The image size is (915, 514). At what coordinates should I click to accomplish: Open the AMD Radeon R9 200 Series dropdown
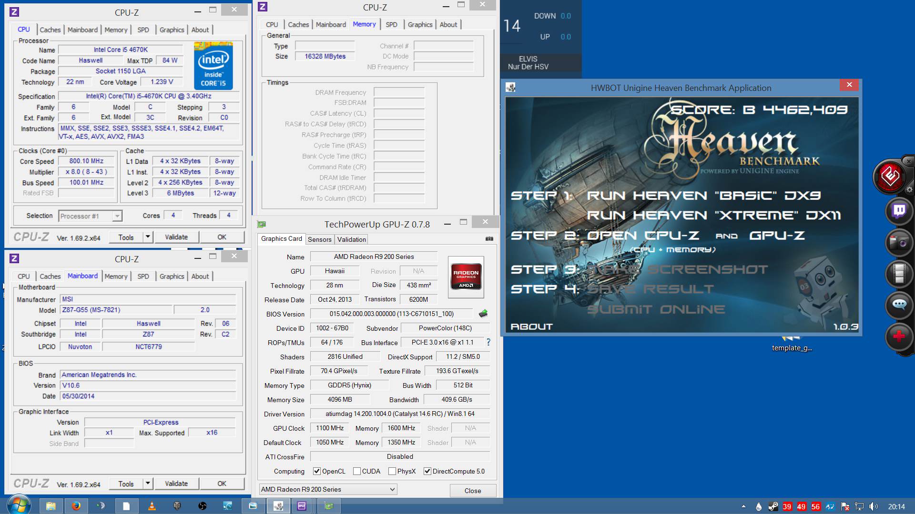click(x=328, y=489)
